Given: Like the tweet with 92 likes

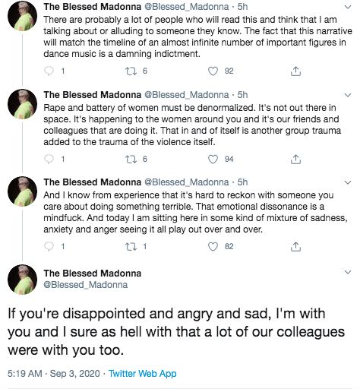Looking at the screenshot, I should pos(213,71).
